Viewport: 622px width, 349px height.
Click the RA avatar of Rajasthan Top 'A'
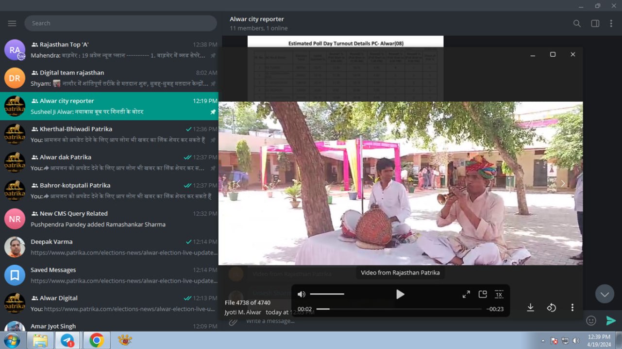coord(15,50)
